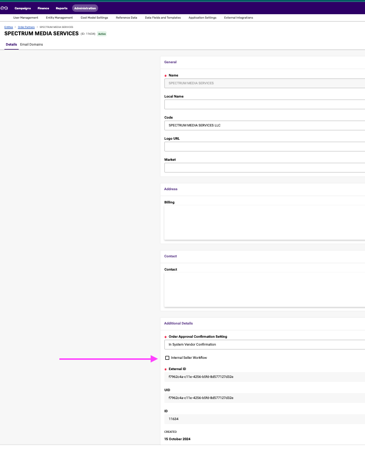The image size is (365, 450).
Task: Open Order Approval Confirmation Setting dropdown
Action: pos(264,345)
